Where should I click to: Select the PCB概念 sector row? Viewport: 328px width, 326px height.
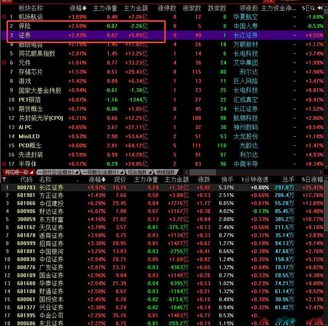coord(162,145)
